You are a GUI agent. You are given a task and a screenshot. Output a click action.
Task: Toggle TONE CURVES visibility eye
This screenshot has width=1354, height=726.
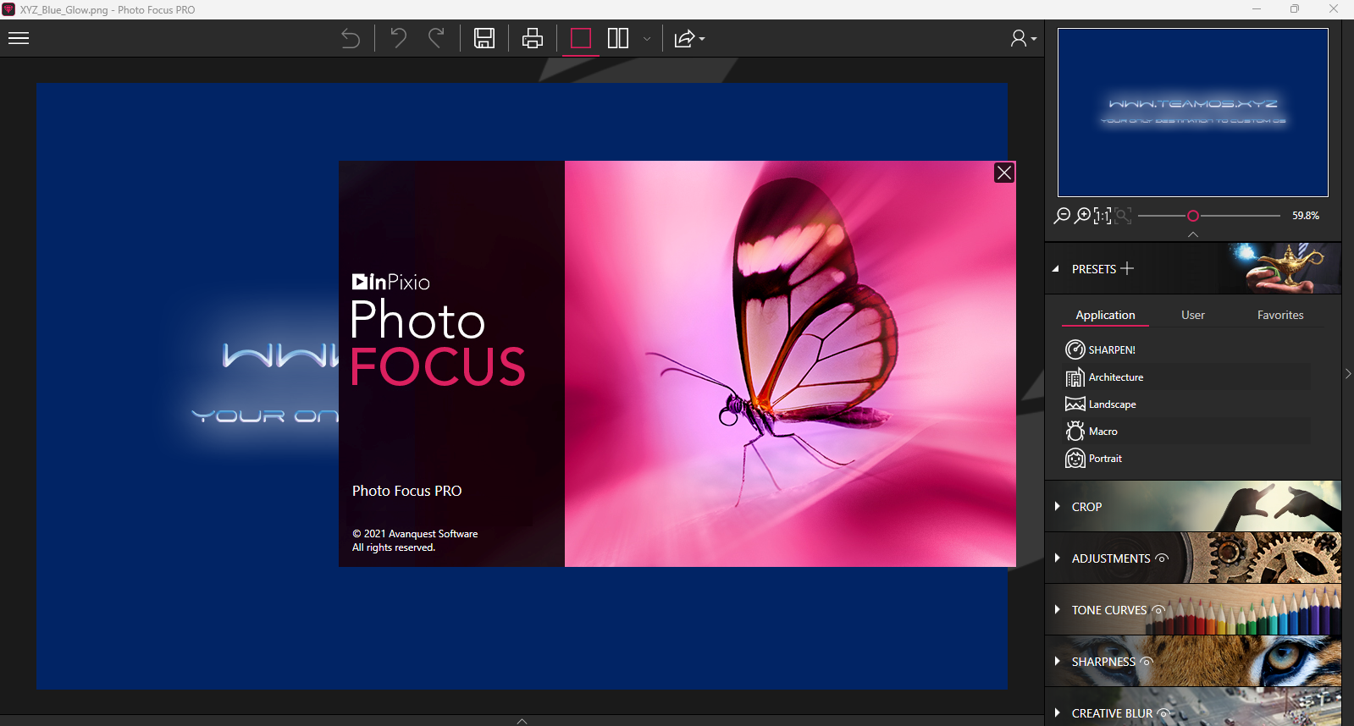point(1158,610)
